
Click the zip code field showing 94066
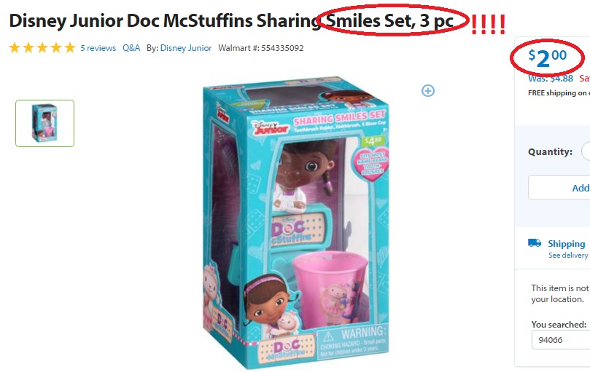pos(561,340)
